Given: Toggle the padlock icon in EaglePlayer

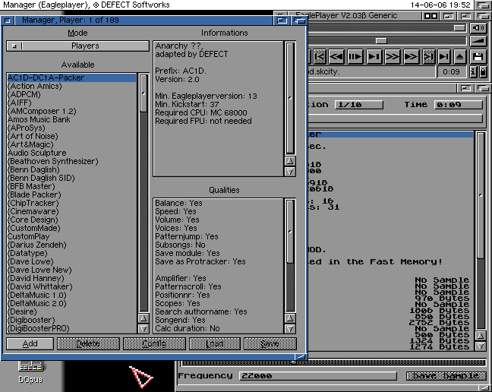Looking at the screenshot, I should 483,72.
